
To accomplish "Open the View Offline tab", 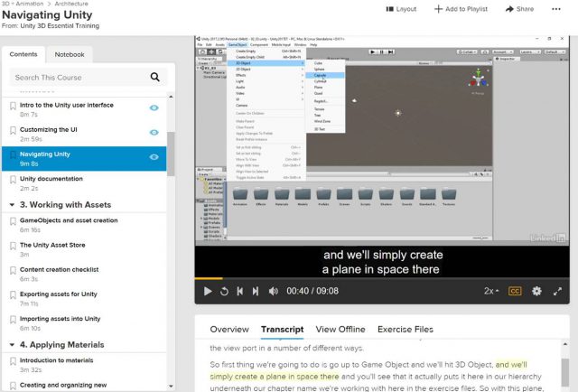I will point(340,330).
